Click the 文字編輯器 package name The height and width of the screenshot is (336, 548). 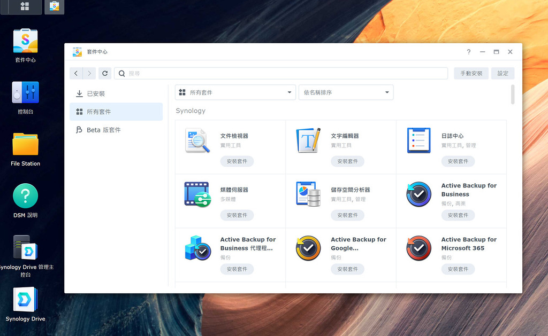tap(345, 136)
